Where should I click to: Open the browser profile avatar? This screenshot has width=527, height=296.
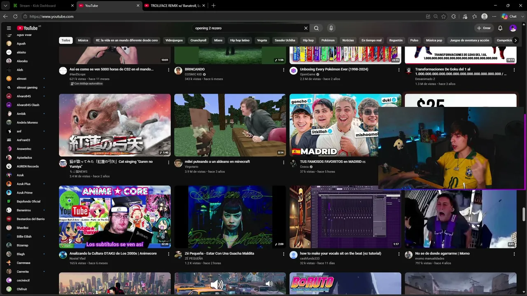coord(485,16)
